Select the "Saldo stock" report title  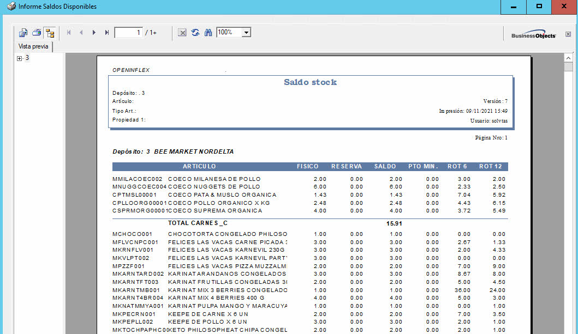311,82
